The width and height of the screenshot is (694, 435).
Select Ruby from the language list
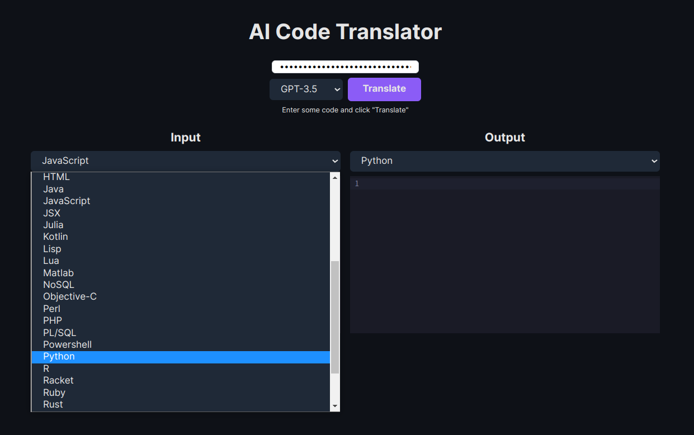click(54, 393)
